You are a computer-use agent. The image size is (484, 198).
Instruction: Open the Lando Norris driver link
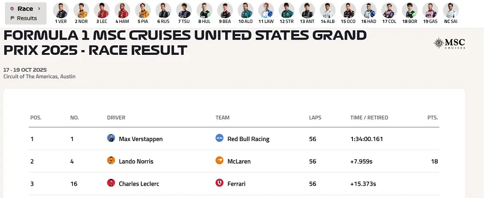136,161
